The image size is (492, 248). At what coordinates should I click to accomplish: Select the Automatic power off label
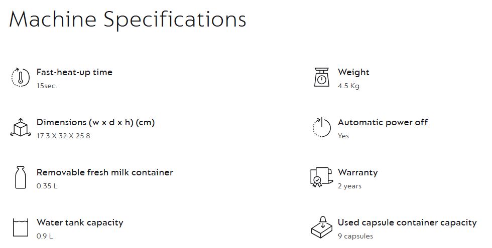(383, 122)
